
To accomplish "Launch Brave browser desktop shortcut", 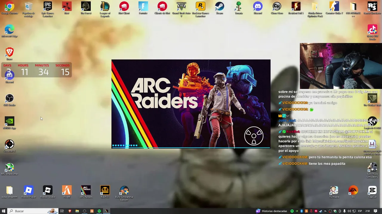I will pyautogui.click(x=9, y=54).
